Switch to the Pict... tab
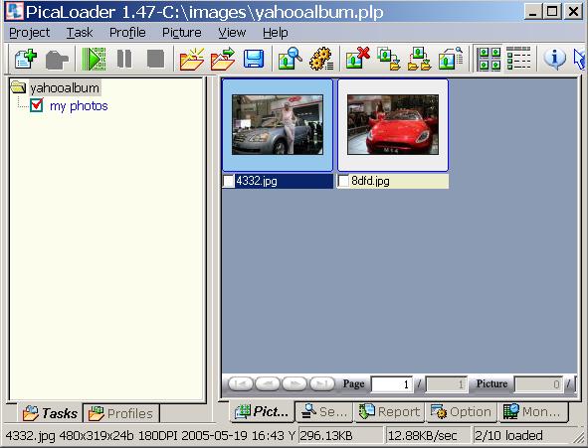 (x=262, y=411)
